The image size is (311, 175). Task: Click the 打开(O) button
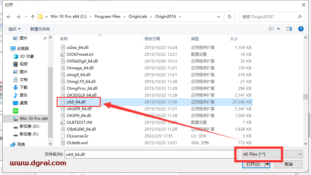coord(253,164)
